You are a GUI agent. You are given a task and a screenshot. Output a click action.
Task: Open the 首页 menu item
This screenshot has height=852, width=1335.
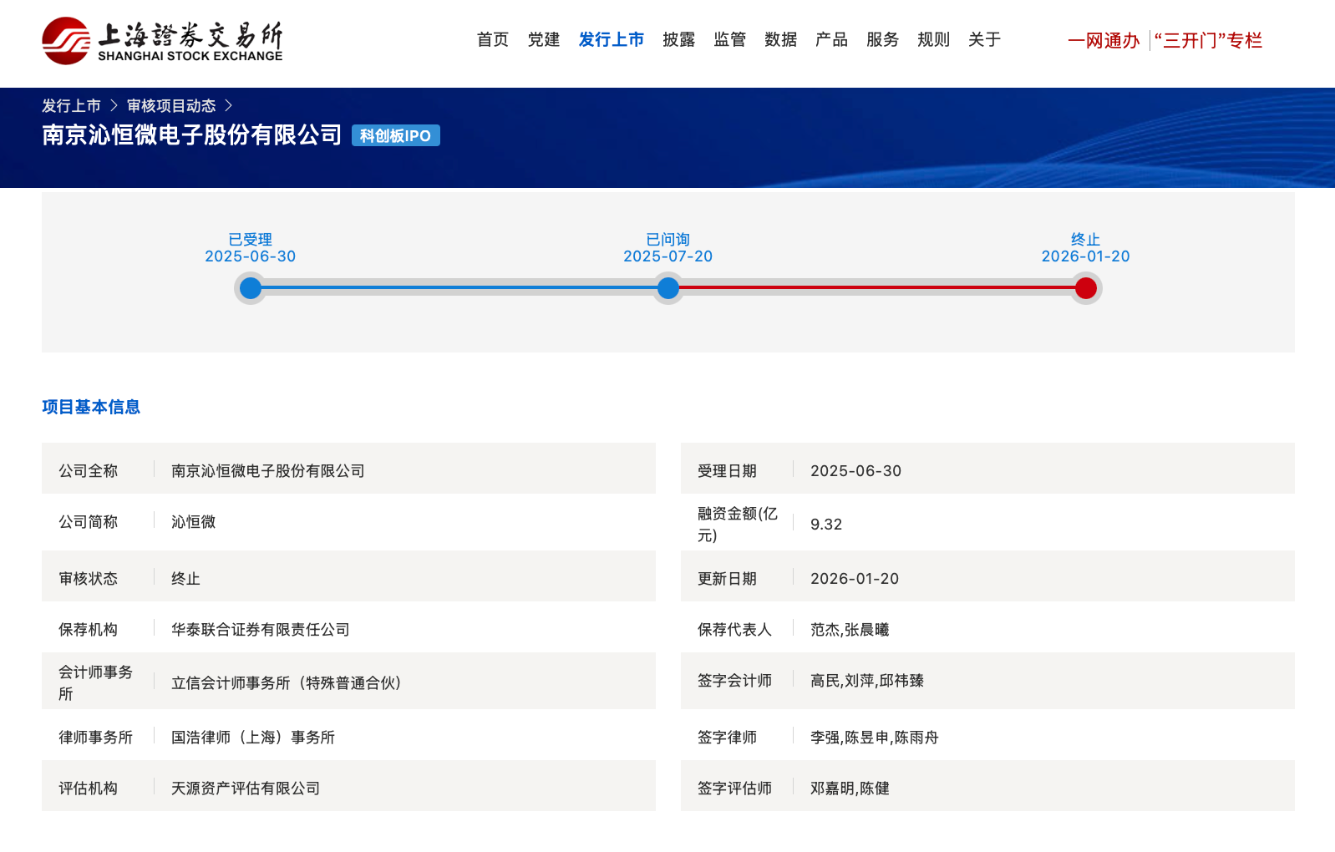point(493,39)
